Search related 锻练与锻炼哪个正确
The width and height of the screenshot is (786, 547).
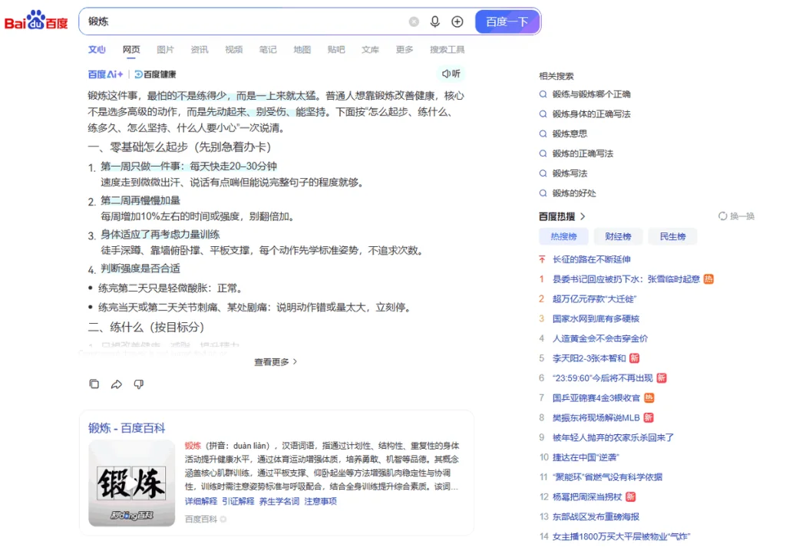point(592,94)
